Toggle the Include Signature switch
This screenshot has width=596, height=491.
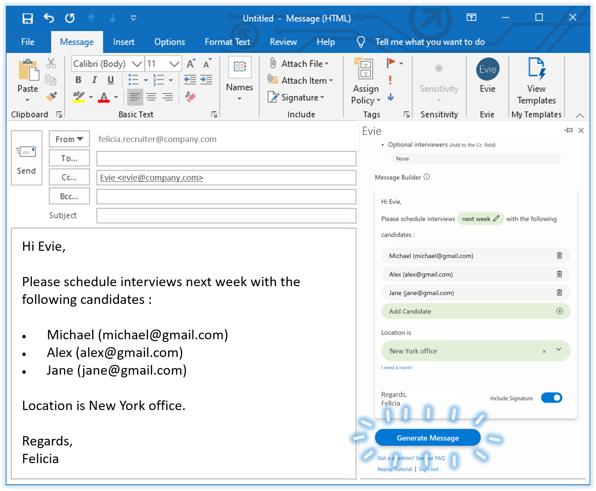tap(552, 398)
